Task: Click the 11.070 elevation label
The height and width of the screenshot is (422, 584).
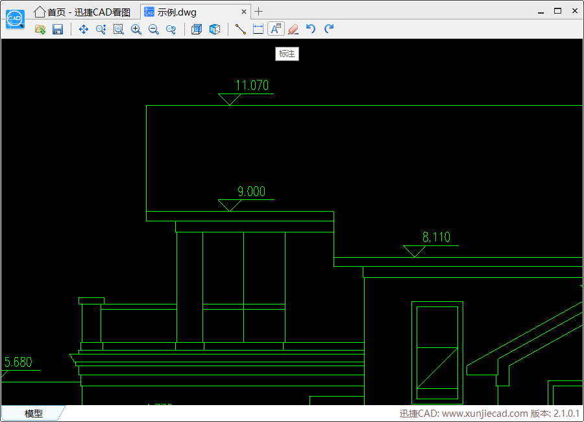Action: [x=252, y=85]
